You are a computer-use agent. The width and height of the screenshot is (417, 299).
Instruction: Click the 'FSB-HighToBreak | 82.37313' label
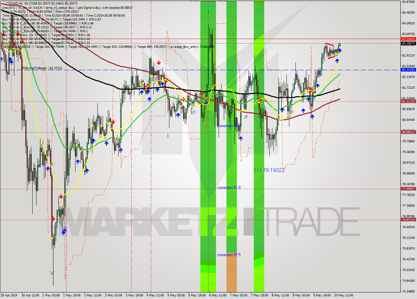pyautogui.click(x=42, y=68)
